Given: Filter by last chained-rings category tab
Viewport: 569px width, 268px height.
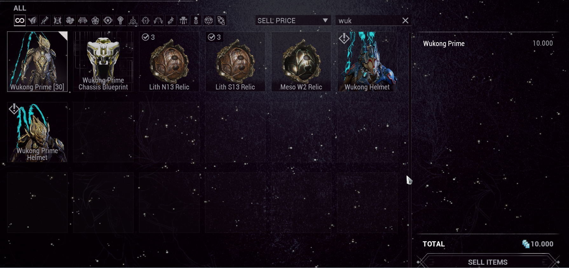Looking at the screenshot, I should [x=221, y=21].
